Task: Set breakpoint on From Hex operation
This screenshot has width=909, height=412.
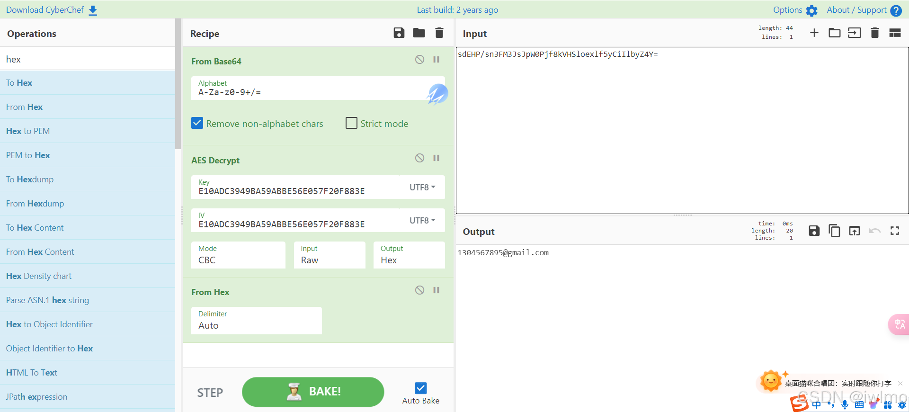Action: tap(437, 290)
